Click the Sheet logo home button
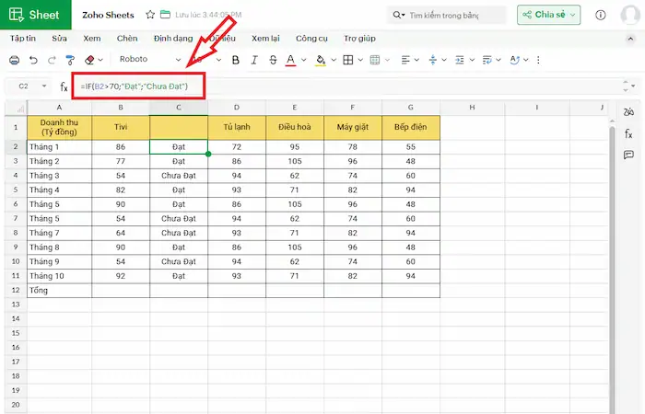 35,15
